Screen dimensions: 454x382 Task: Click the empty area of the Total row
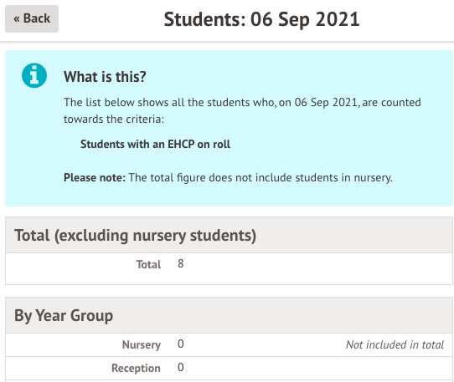[x=318, y=268]
